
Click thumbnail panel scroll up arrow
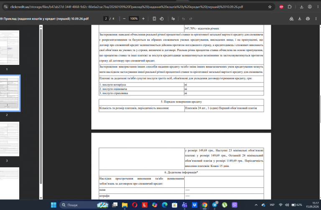coord(41,27)
